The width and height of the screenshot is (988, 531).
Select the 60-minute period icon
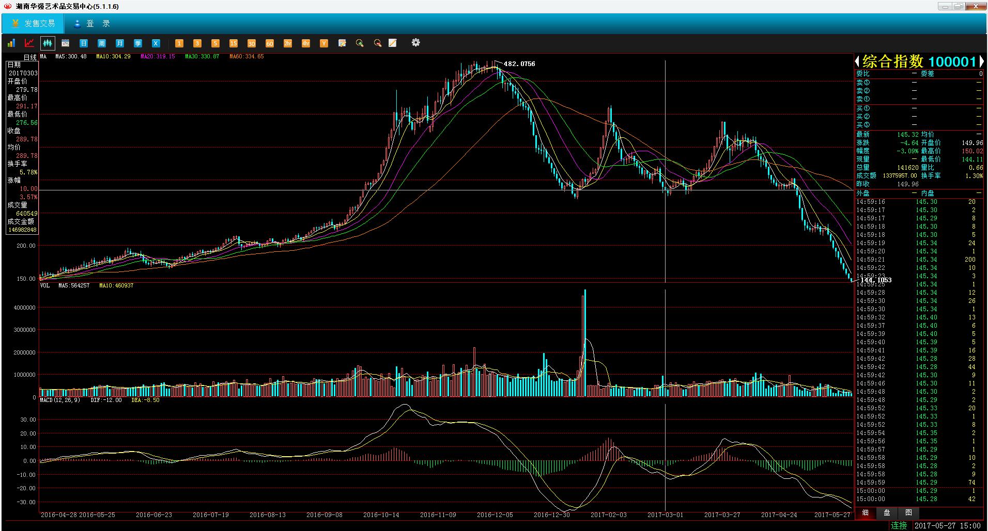coord(270,43)
